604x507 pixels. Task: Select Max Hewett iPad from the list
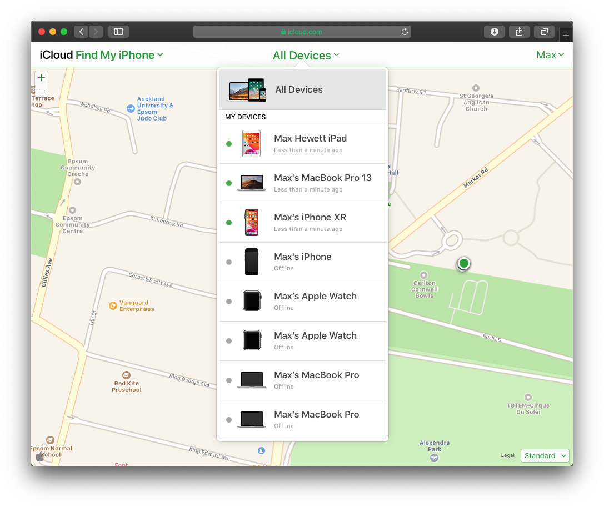click(x=302, y=144)
